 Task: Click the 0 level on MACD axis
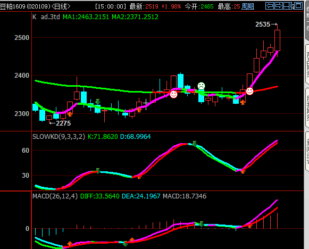tap(28, 229)
